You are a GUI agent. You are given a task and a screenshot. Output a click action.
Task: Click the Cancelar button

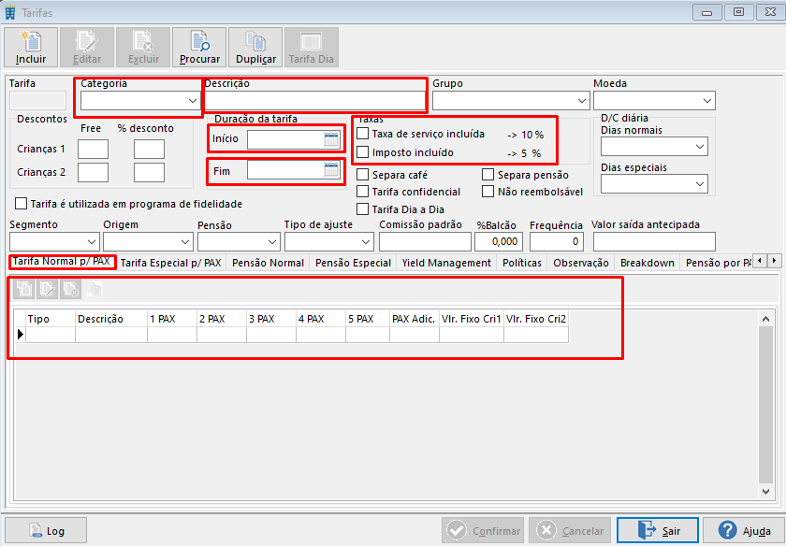point(570,530)
